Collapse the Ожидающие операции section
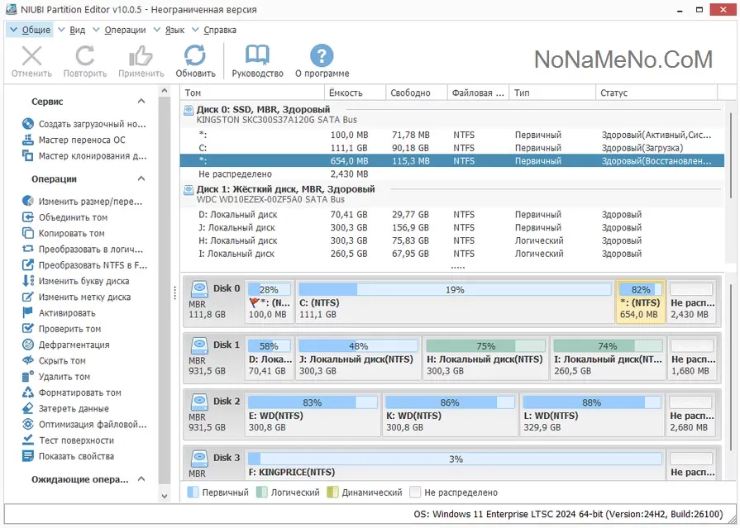The width and height of the screenshot is (740, 528). 141,479
